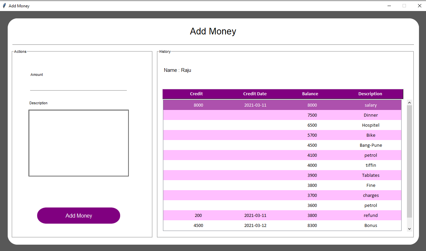Select the salary row with 8000 credit
The image size is (426, 251).
click(282, 105)
